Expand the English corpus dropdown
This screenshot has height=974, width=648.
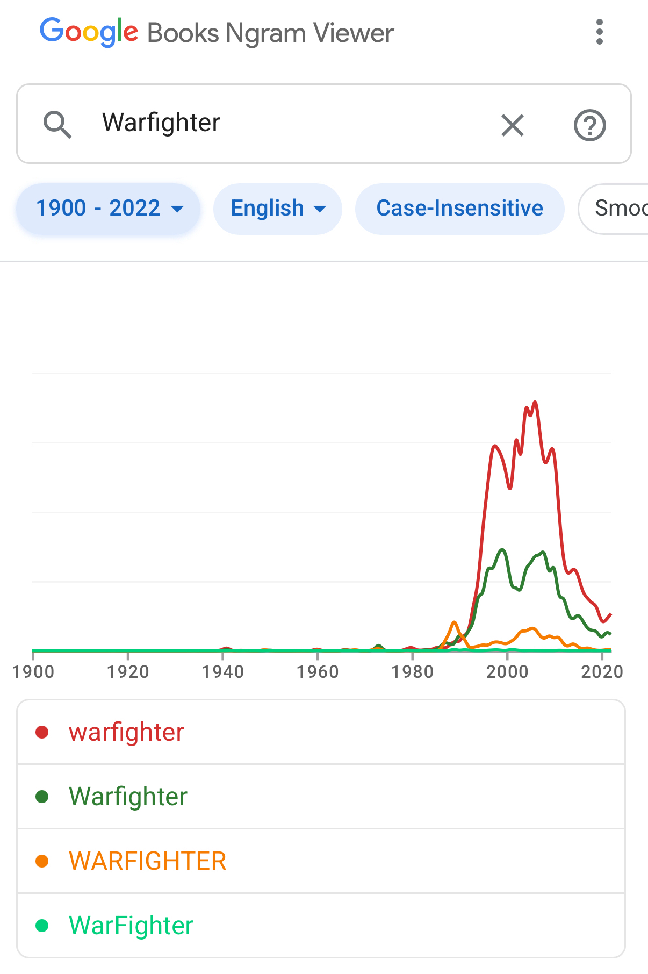tap(277, 209)
